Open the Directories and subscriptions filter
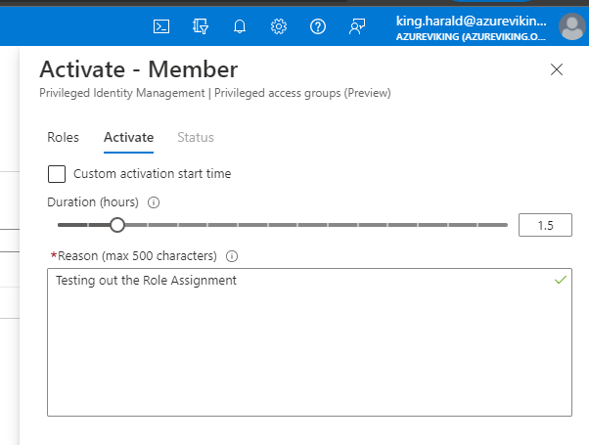This screenshot has height=445, width=589. (201, 27)
